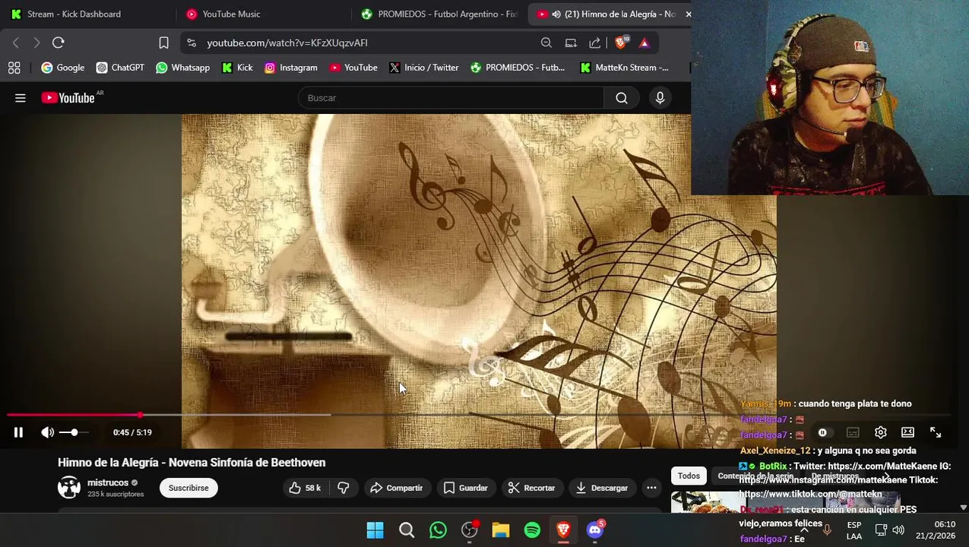View site information icon beside URL
Viewport: 969px width, 547px height.
191,43
